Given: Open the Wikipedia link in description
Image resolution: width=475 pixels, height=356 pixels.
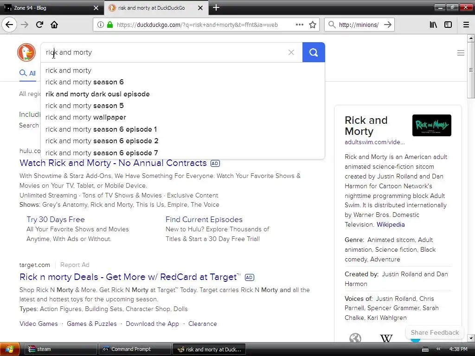Looking at the screenshot, I should click(391, 225).
